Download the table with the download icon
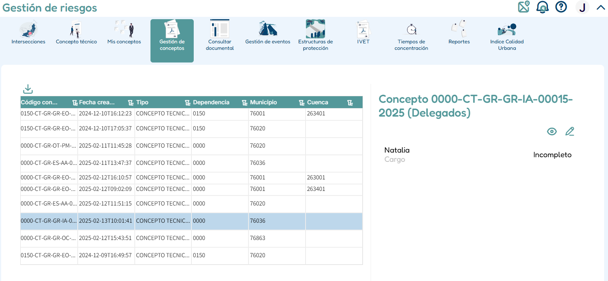Viewport: 608px width, 281px height. (28, 89)
